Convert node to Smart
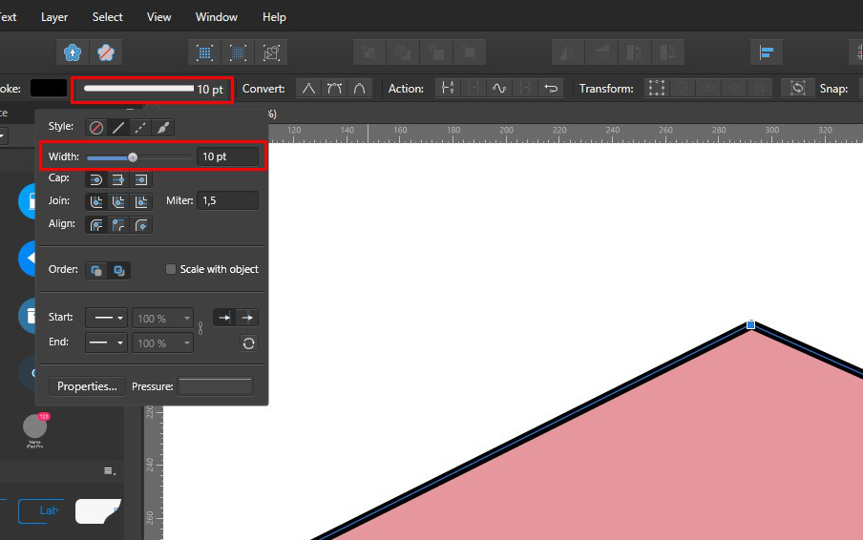The image size is (863, 540). click(359, 89)
